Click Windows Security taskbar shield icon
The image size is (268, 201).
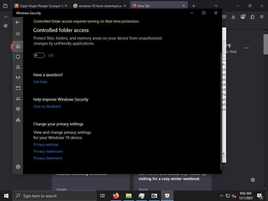coord(167,196)
